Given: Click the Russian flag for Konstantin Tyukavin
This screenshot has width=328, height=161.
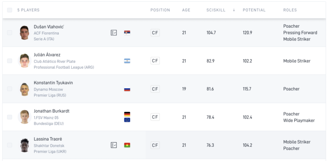Looking at the screenshot, I should click(x=127, y=89).
